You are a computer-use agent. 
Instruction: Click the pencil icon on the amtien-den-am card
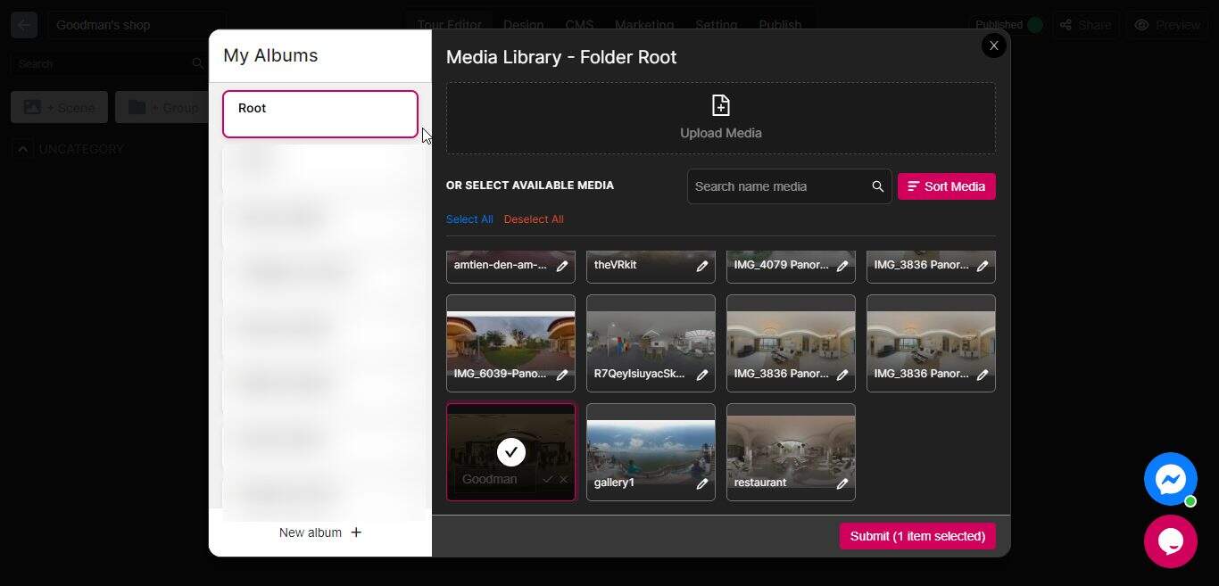pyautogui.click(x=562, y=266)
